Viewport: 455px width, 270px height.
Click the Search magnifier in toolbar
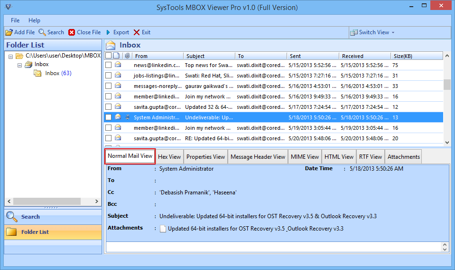click(x=42, y=32)
